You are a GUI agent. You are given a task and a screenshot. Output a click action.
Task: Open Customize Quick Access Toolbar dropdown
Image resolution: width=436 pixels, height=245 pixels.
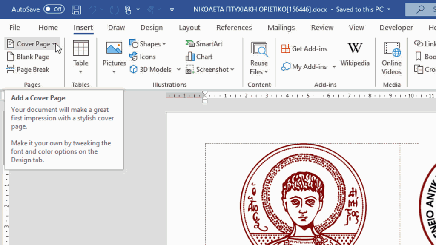(x=172, y=9)
